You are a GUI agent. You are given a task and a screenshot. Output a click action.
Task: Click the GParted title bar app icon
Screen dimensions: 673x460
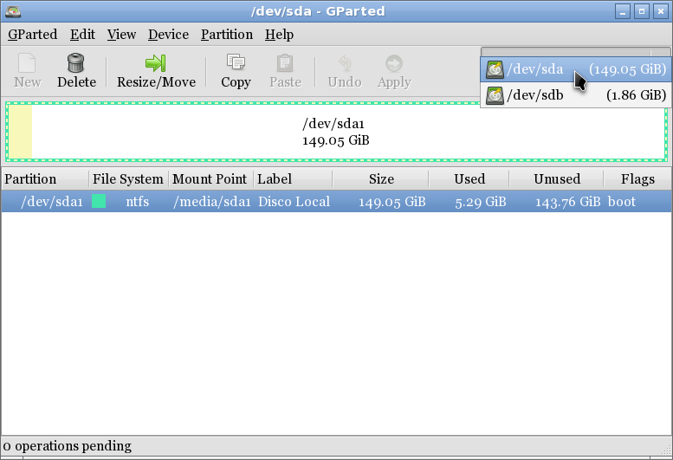(13, 11)
